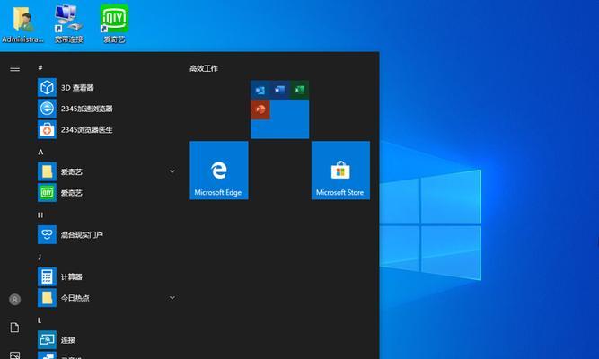Click the J letter header in app list
599x359 pixels.
click(40, 257)
